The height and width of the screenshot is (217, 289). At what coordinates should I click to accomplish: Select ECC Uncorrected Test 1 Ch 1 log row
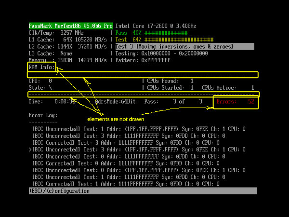click(x=139, y=129)
